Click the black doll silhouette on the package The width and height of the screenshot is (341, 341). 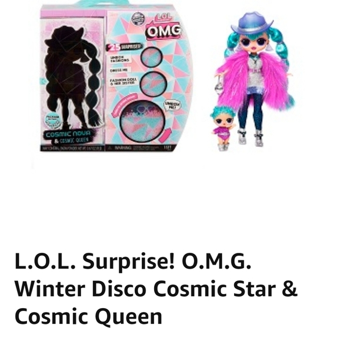(73, 77)
